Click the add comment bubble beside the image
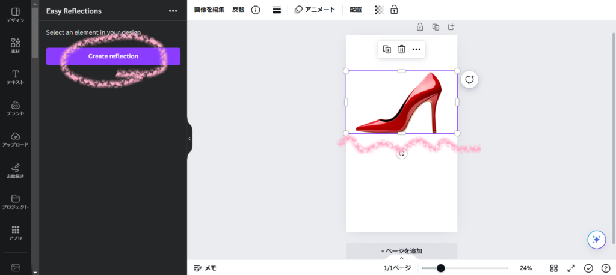The height and width of the screenshot is (275, 616). [469, 80]
